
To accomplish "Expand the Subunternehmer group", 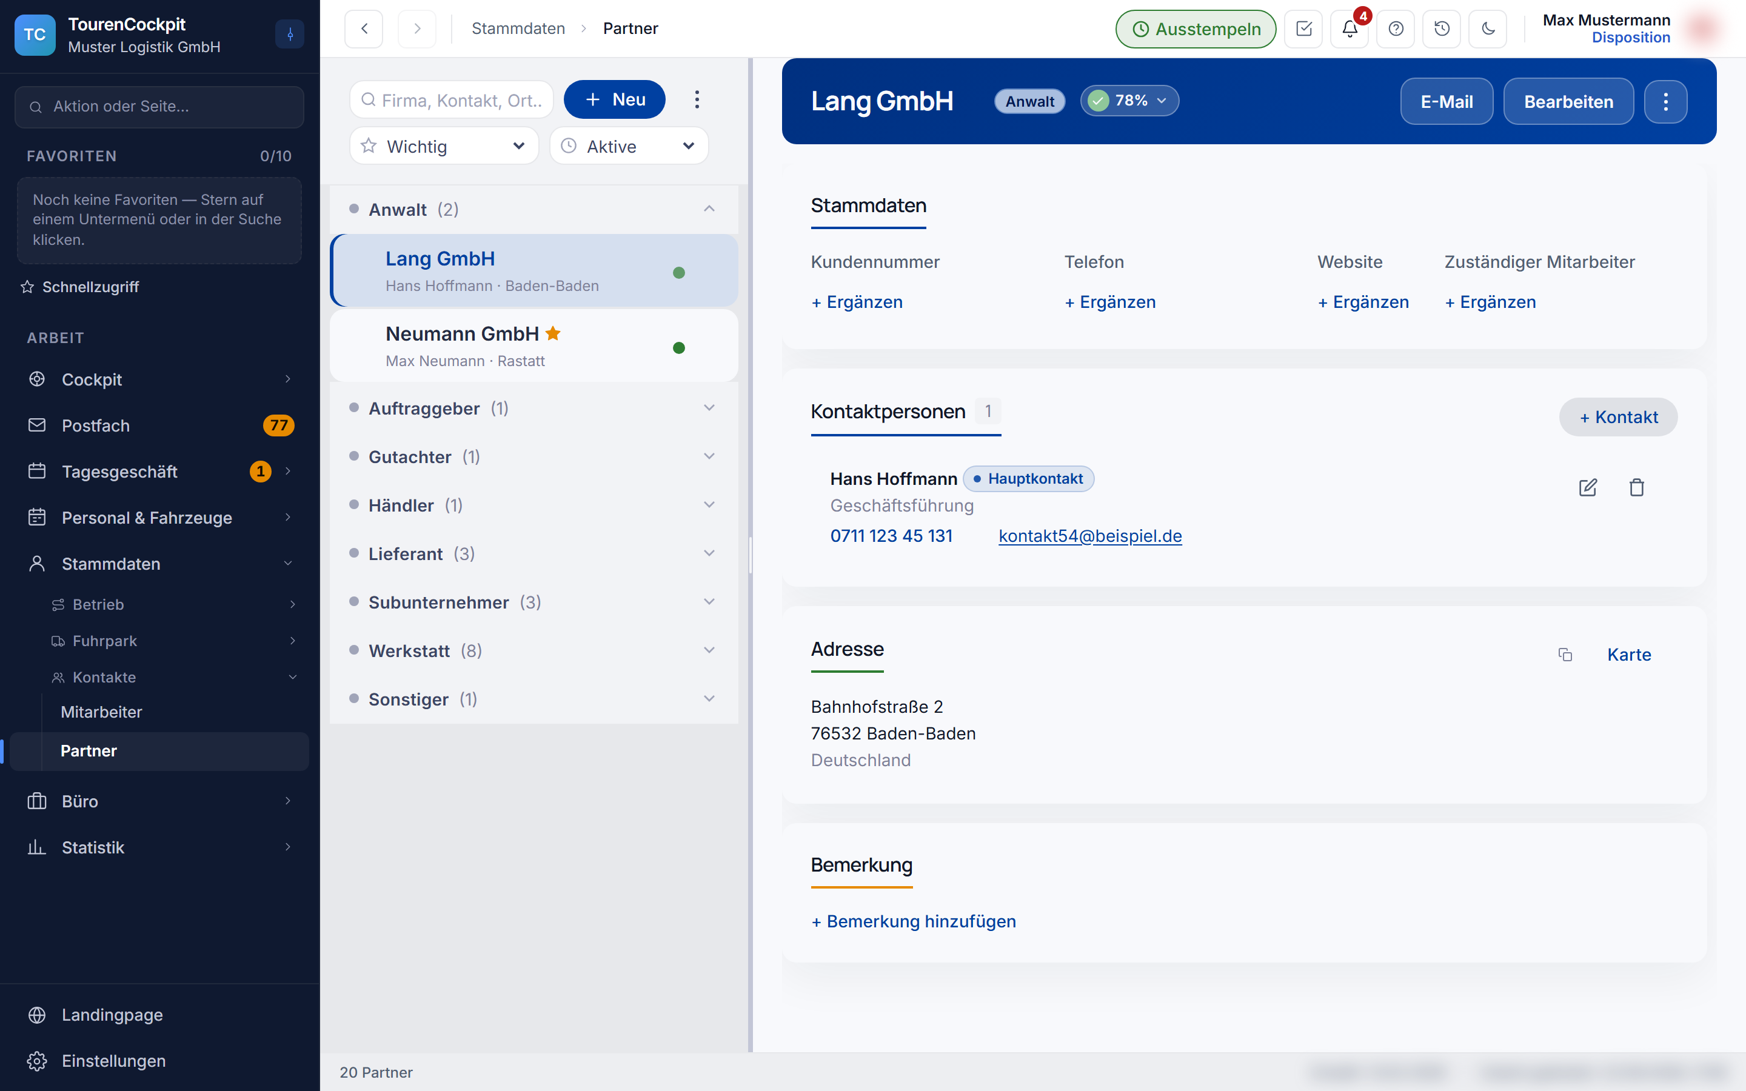I will (534, 602).
